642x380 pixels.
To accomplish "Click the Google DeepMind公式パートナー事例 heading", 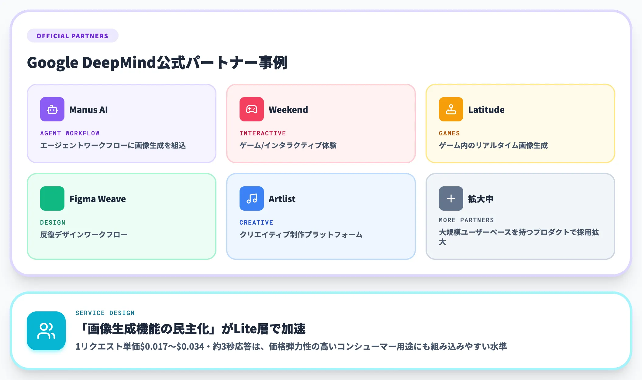I will 157,63.
